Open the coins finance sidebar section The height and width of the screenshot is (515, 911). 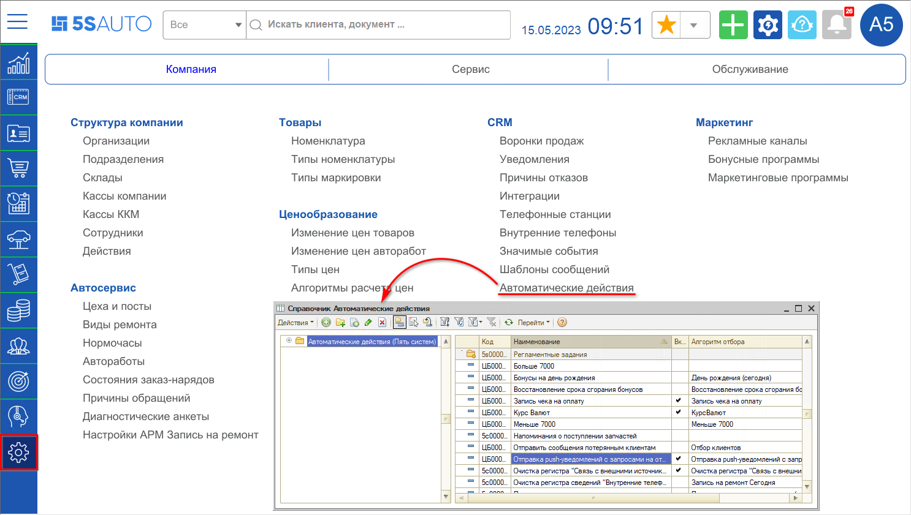tap(18, 310)
